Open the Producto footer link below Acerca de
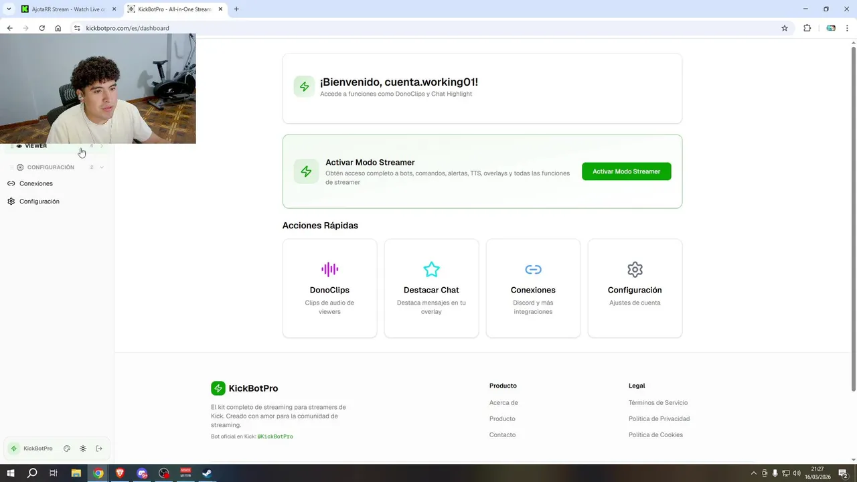This screenshot has height=482, width=857. (x=502, y=419)
